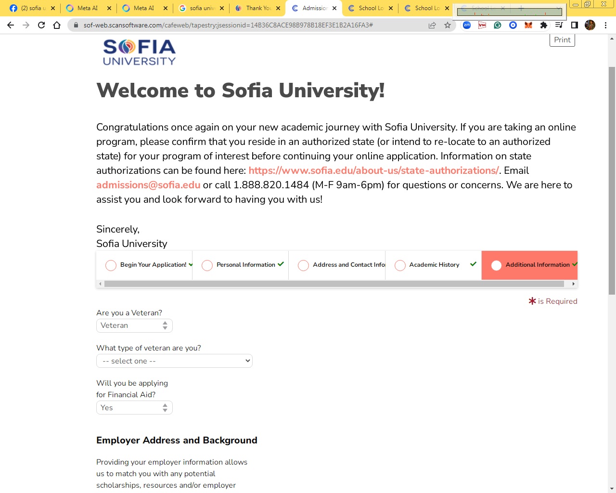The width and height of the screenshot is (616, 493).
Task: Click the browser back arrow
Action: [x=11, y=25]
